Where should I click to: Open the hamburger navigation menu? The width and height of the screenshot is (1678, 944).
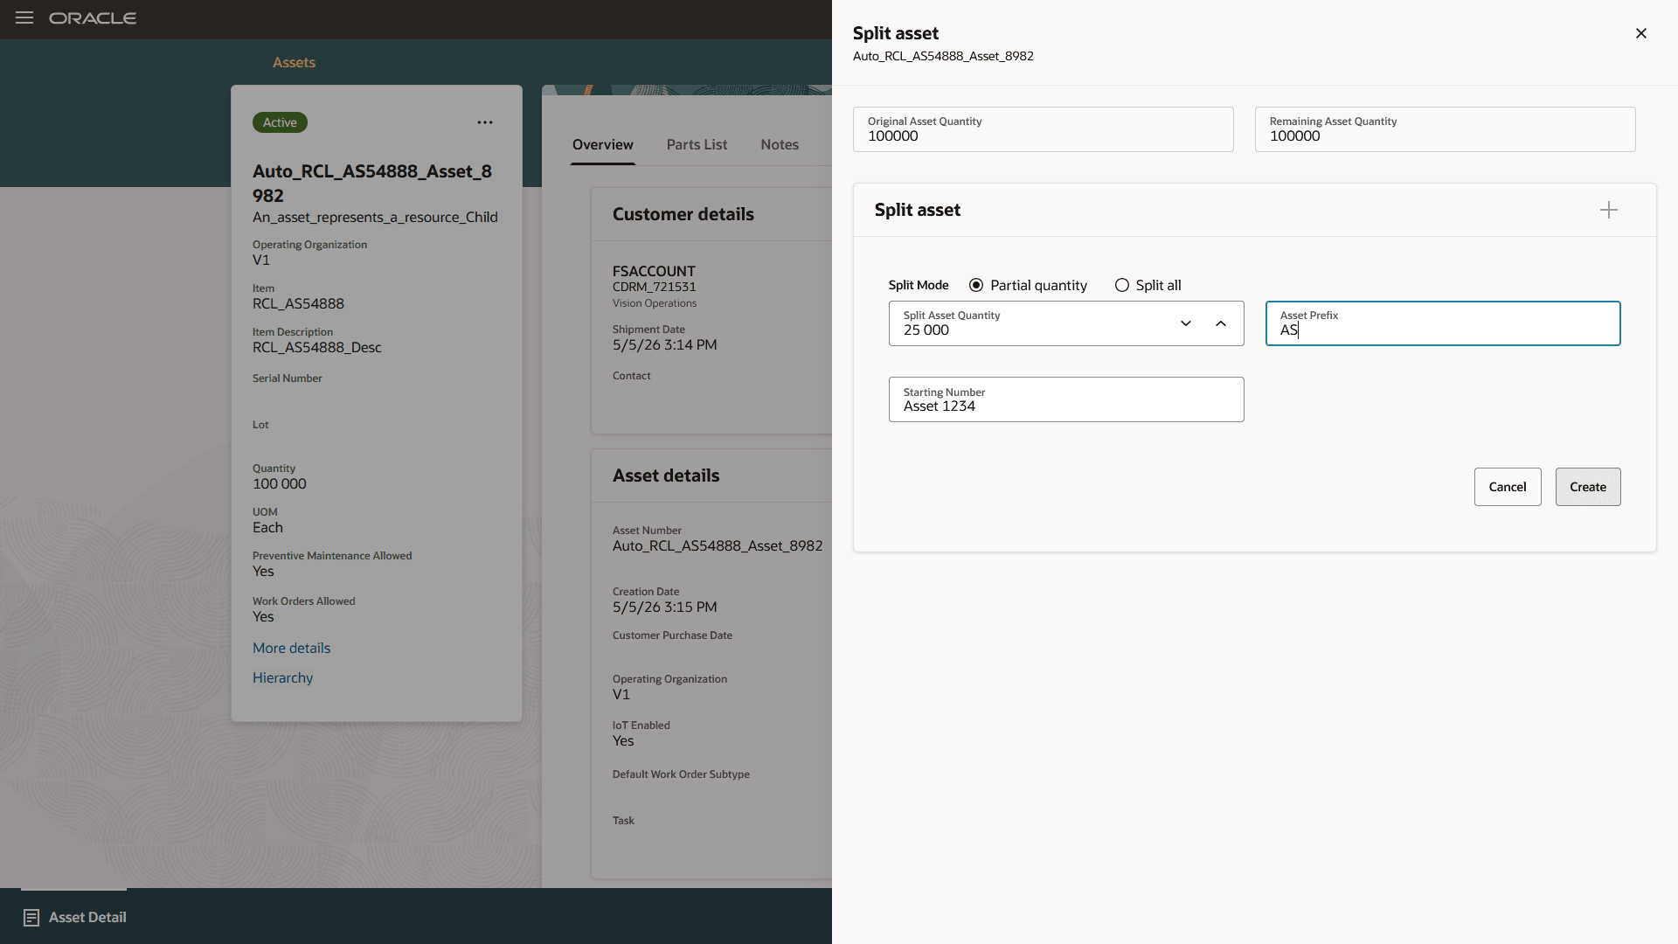point(24,17)
